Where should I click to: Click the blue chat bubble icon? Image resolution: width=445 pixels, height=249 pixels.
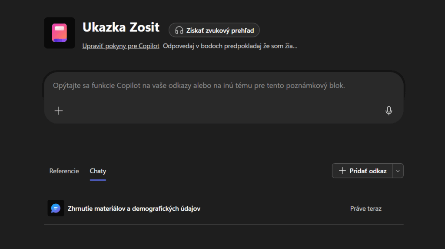tap(56, 209)
